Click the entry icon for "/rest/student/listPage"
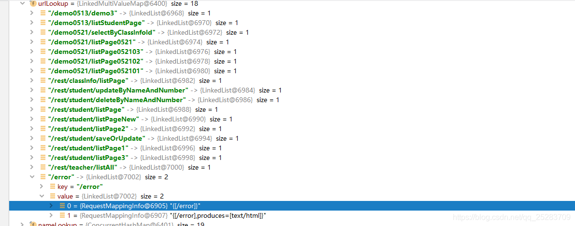The image size is (575, 226). tap(43, 110)
